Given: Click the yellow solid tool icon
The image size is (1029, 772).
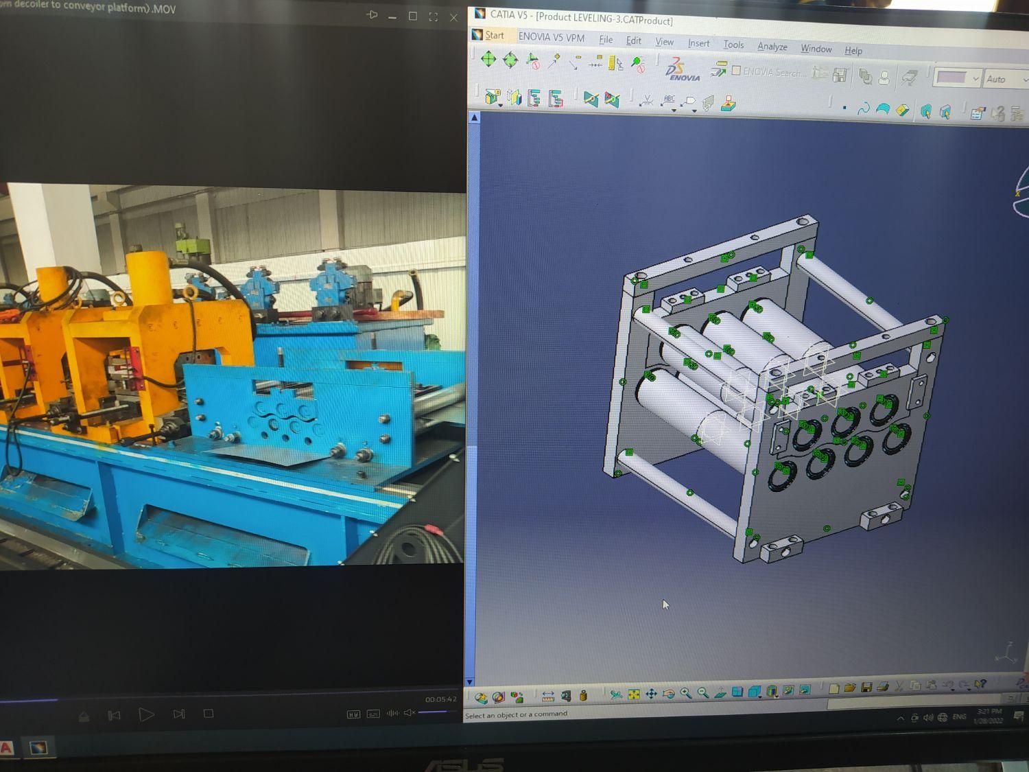Looking at the screenshot, I should pyautogui.click(x=903, y=110).
